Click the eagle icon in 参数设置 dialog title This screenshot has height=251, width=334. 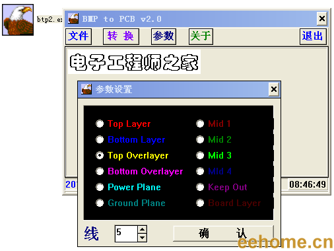coord(86,89)
